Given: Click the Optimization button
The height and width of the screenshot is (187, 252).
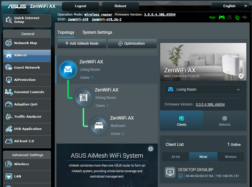Looking at the screenshot, I should point(132,43).
